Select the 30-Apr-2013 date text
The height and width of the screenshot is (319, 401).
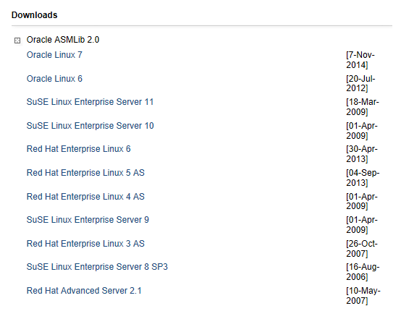[x=362, y=154]
